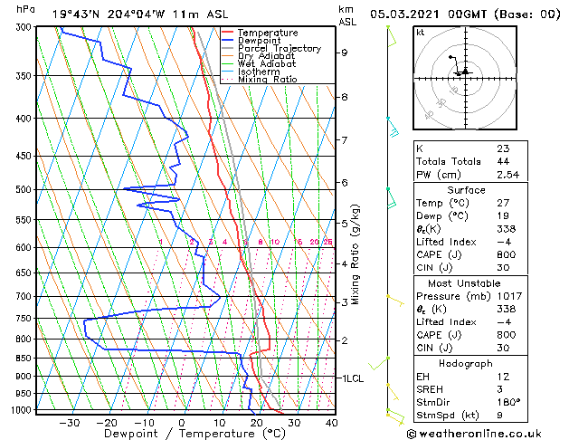Click the wind barb at the 300 hPa level
Viewport: 569px width, 440px height.
click(392, 36)
